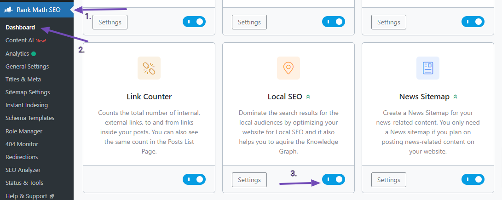The width and height of the screenshot is (502, 200).
Task: Click Settings in the top-middle module card
Action: click(x=249, y=22)
